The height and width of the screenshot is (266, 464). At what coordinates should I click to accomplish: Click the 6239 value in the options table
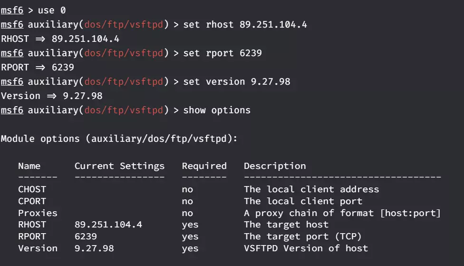coord(86,236)
